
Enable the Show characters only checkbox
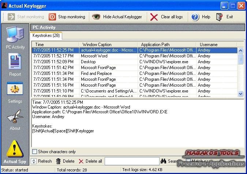34,152
